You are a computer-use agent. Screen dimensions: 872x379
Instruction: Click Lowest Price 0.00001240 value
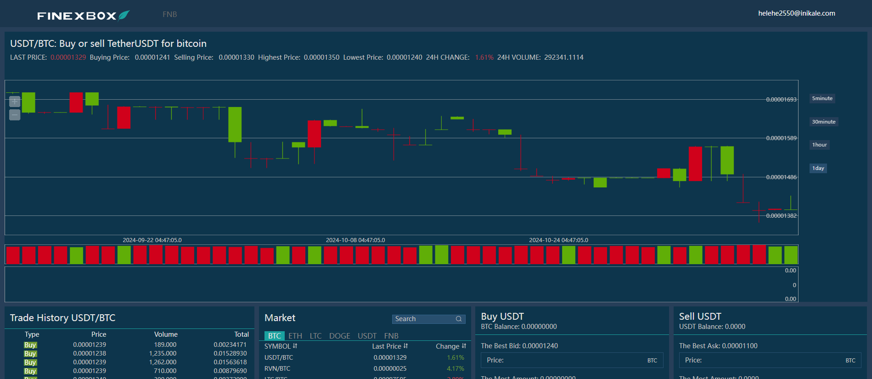[x=405, y=57]
